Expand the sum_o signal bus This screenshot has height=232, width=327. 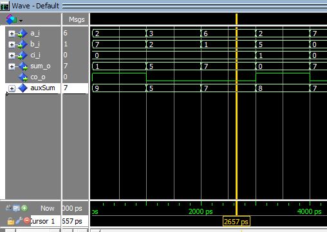tap(12, 66)
